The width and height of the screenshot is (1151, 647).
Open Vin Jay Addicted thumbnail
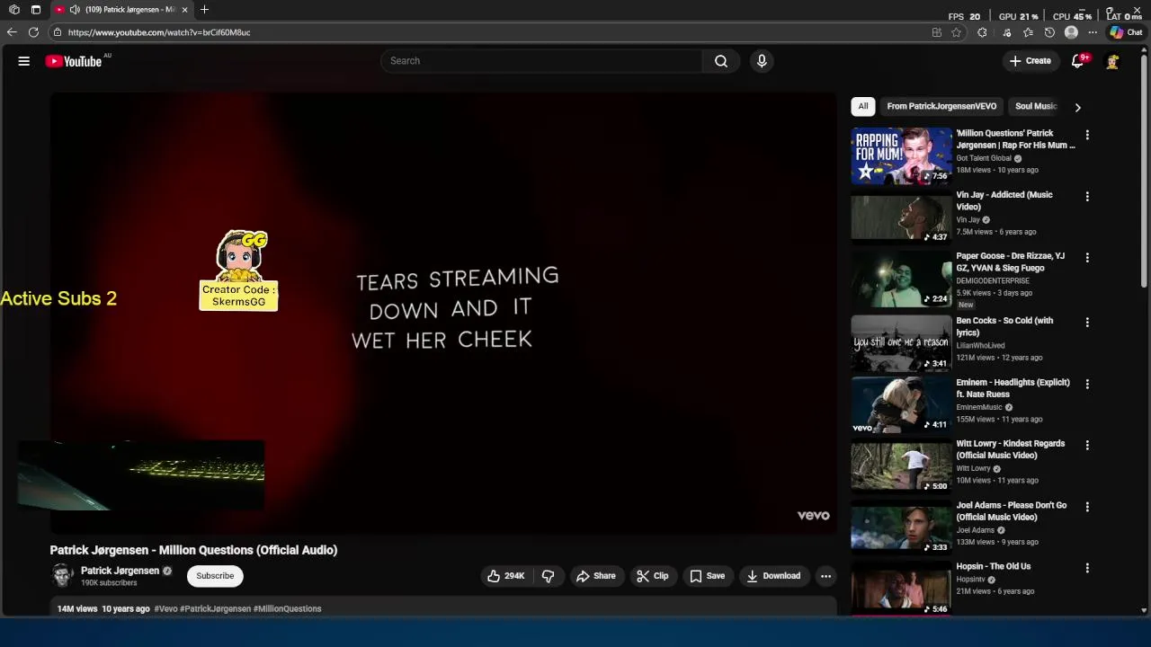click(901, 217)
